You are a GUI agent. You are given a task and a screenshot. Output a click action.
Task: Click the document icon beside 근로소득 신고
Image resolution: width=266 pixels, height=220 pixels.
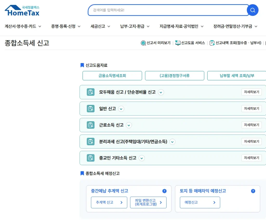[90, 125]
